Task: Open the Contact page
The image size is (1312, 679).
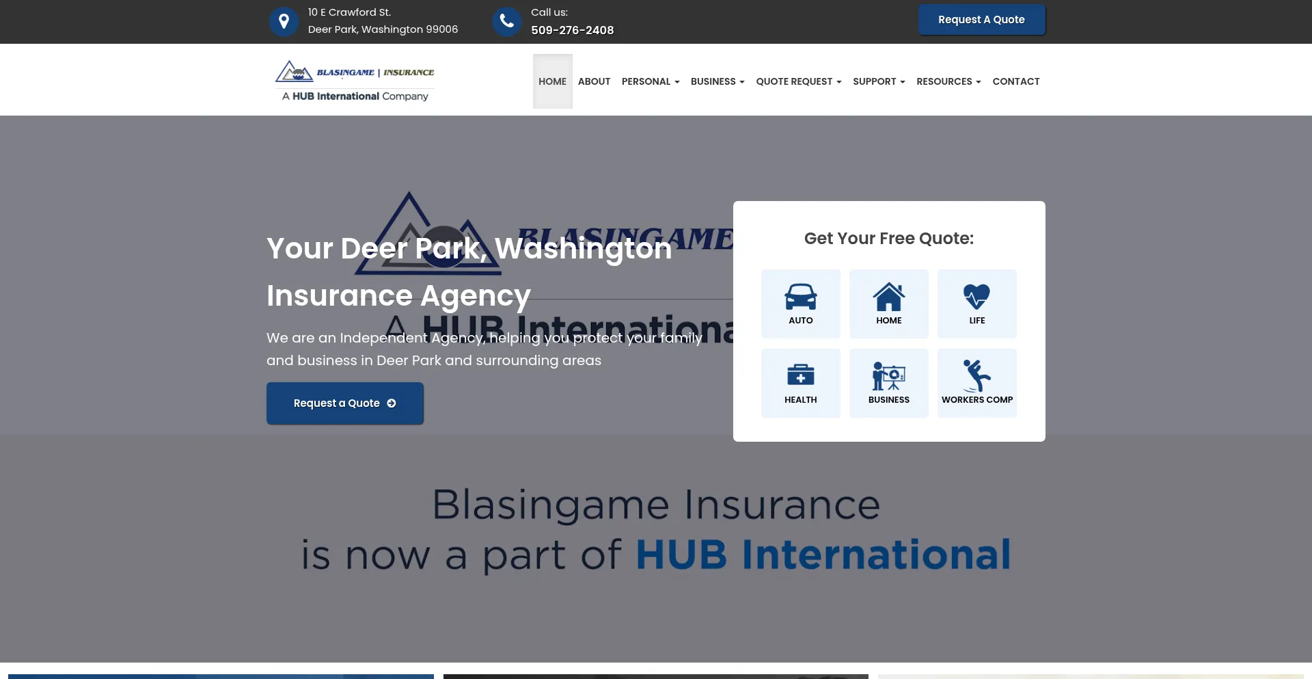Action: point(1016,81)
